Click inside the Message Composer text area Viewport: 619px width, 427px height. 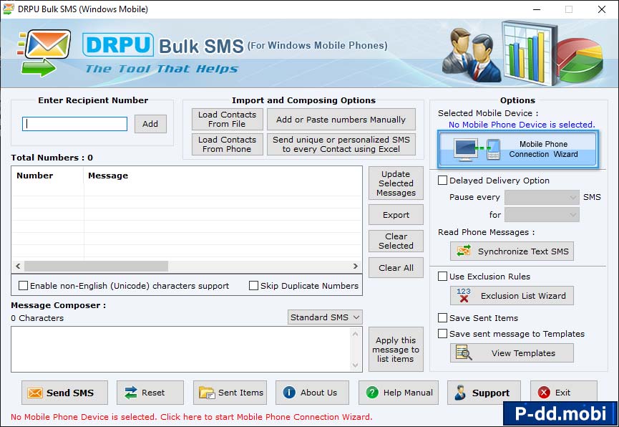181,349
